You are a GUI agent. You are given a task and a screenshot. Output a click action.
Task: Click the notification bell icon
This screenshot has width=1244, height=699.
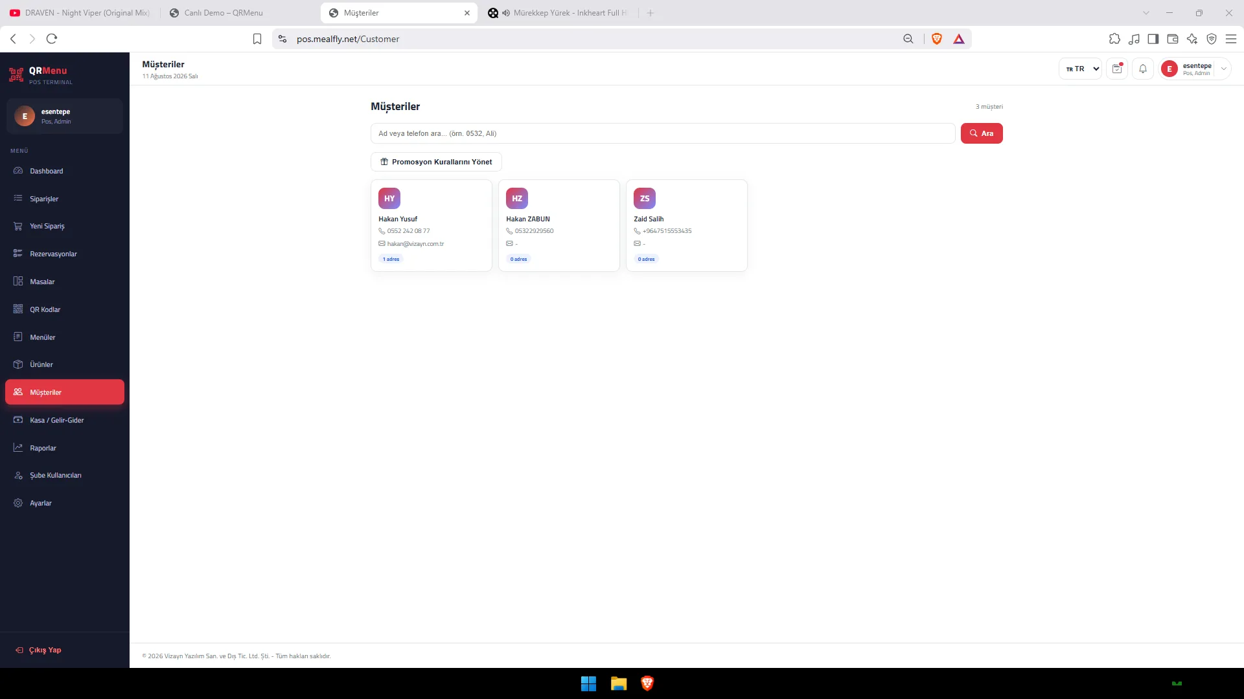(1143, 69)
